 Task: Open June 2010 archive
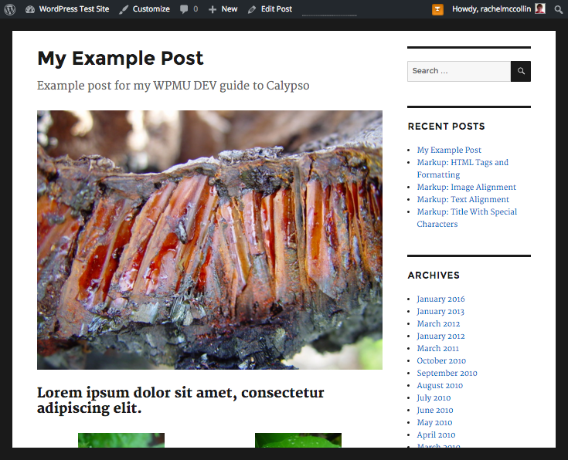tap(434, 410)
